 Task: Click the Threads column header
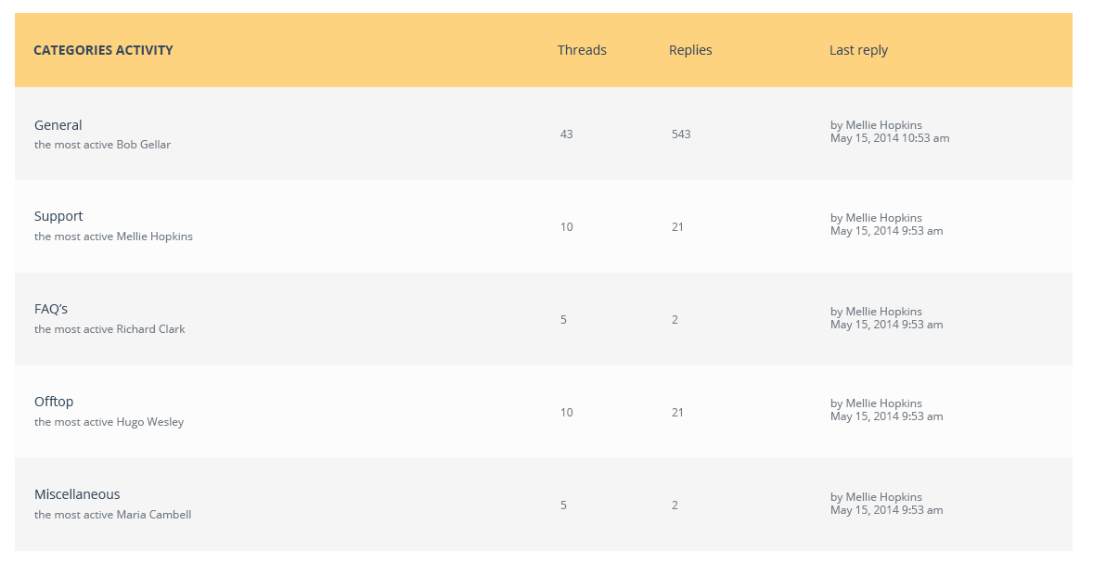point(582,50)
